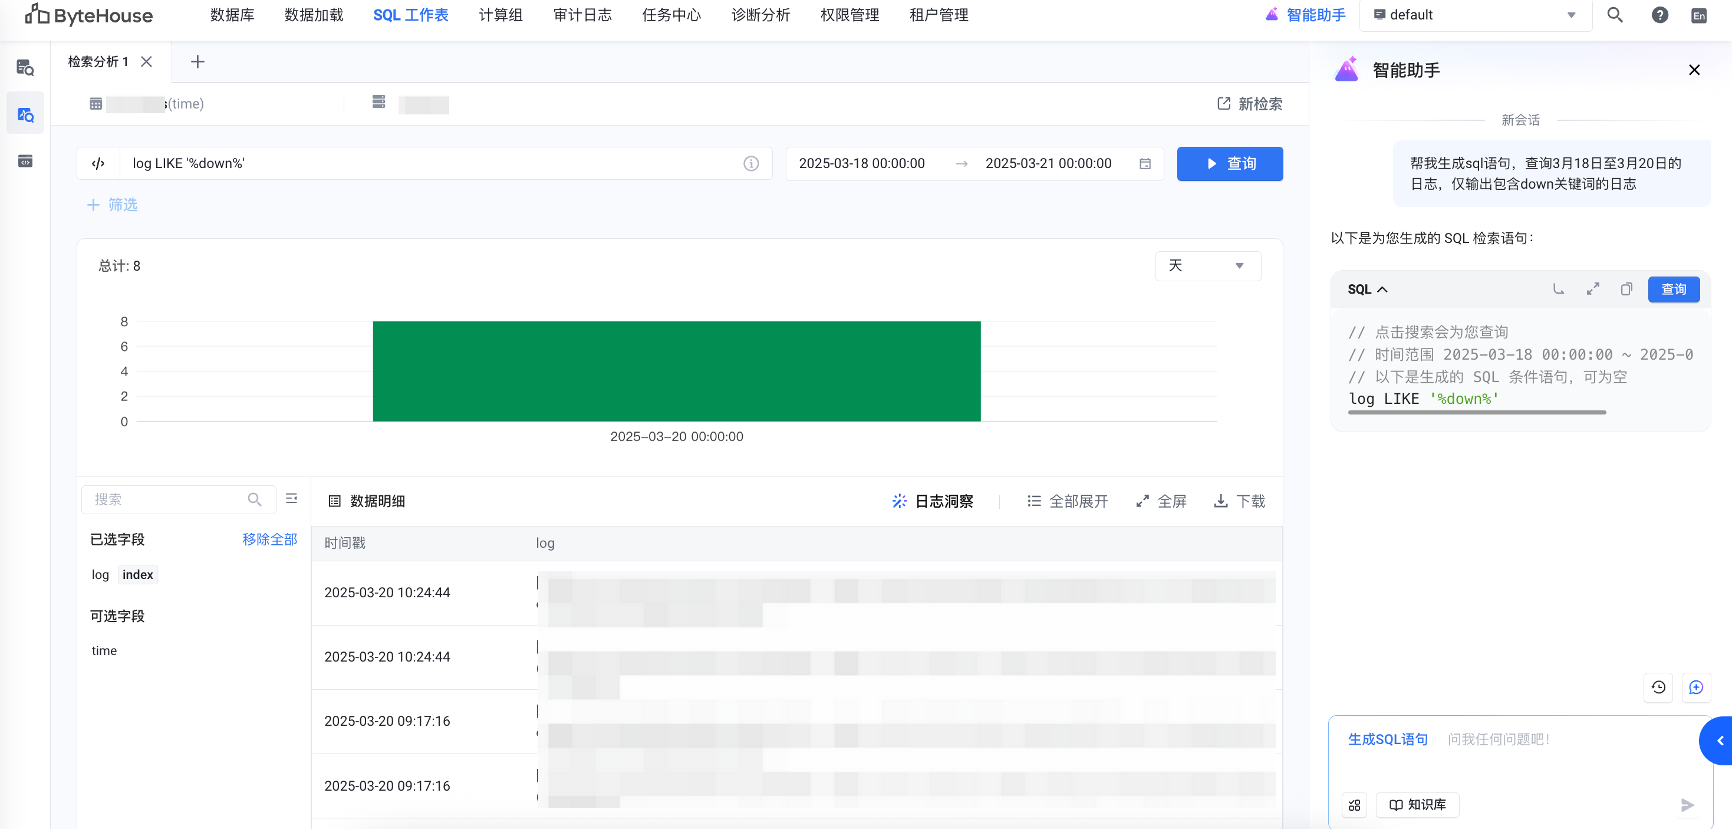Start a new conversation with plus bubble icon
Screen dimensions: 1732x829
pyautogui.click(x=1695, y=687)
